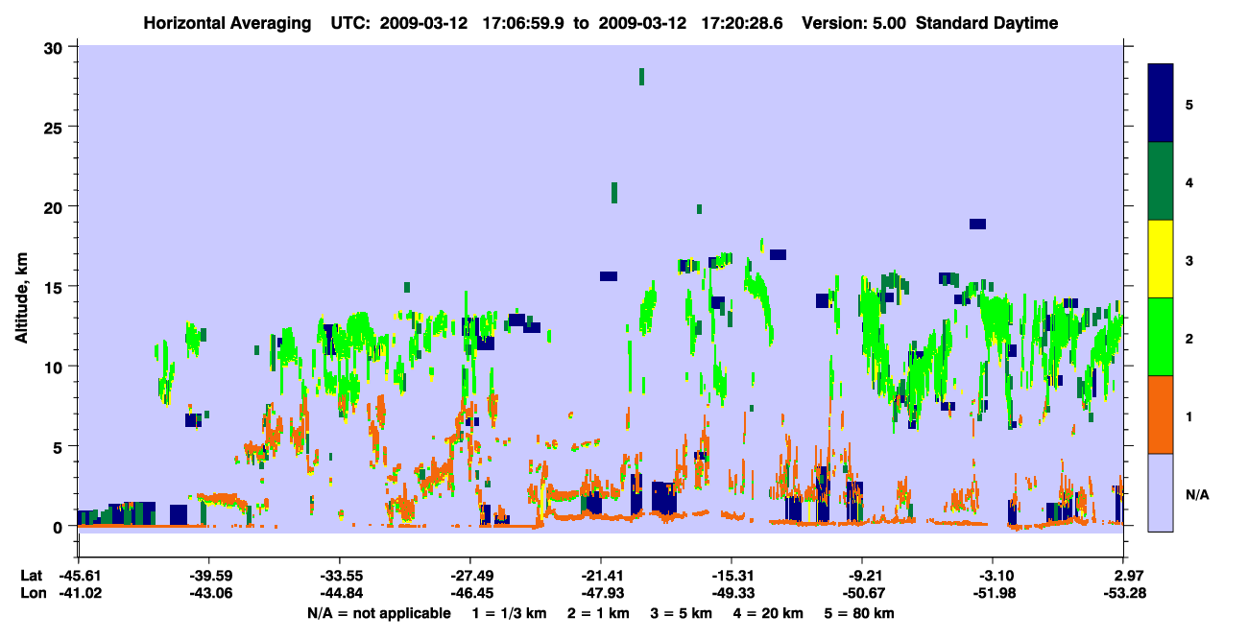Image resolution: width=1248 pixels, height=640 pixels.
Task: Click the start time '17:06:59.9' in title
Action: pyautogui.click(x=522, y=23)
